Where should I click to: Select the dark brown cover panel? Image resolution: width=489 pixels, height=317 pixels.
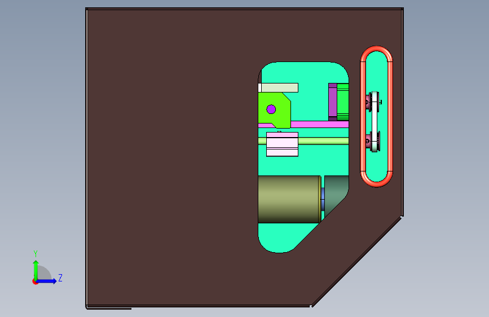171,156
